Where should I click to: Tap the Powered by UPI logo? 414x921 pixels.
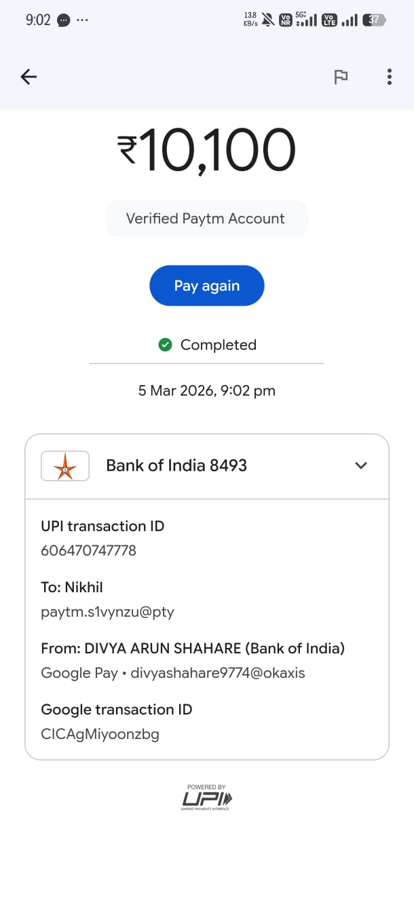coord(207,797)
